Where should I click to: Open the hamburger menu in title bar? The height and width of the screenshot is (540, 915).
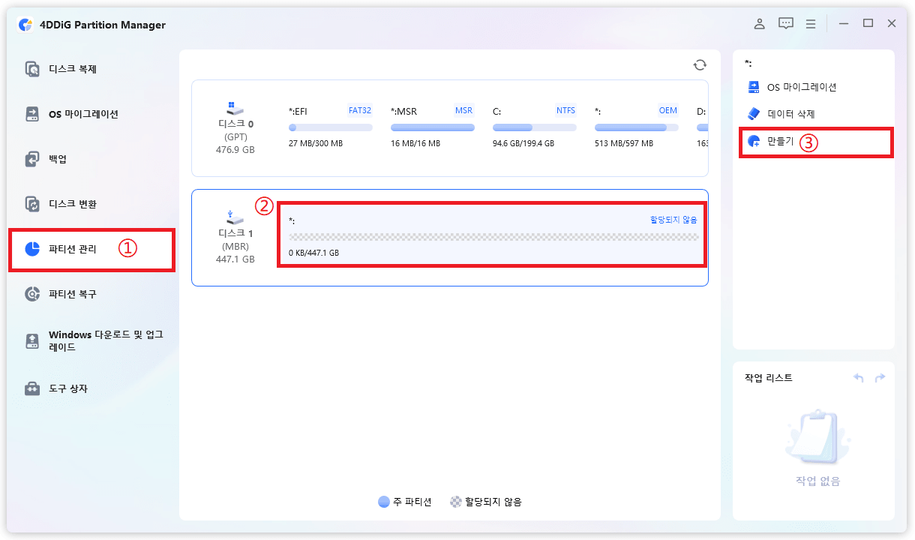point(811,24)
